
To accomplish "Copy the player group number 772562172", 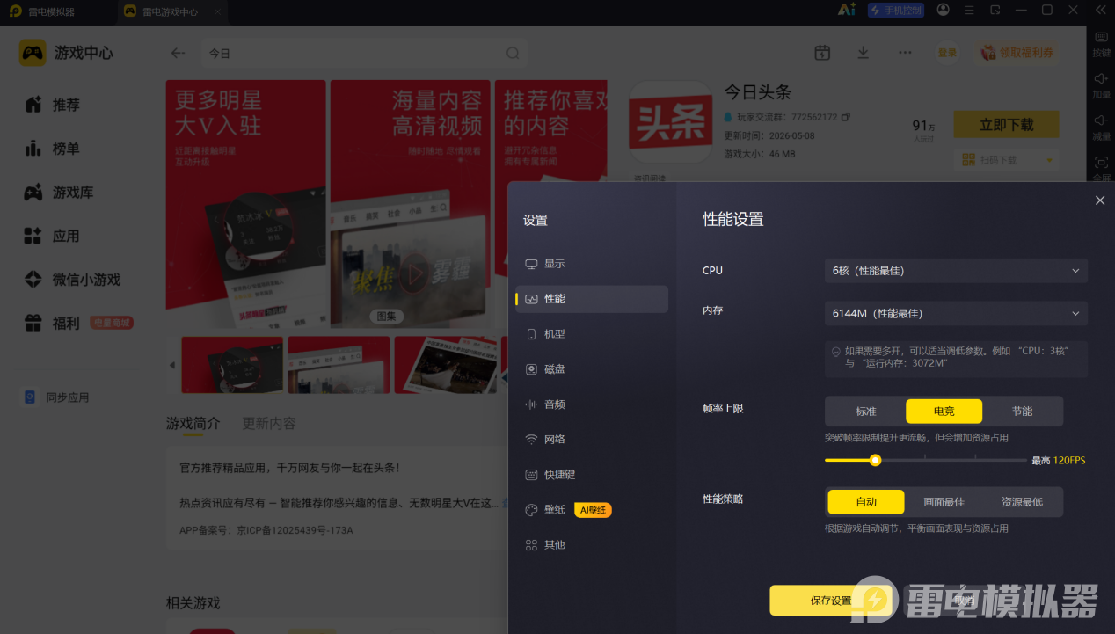I will [x=846, y=116].
